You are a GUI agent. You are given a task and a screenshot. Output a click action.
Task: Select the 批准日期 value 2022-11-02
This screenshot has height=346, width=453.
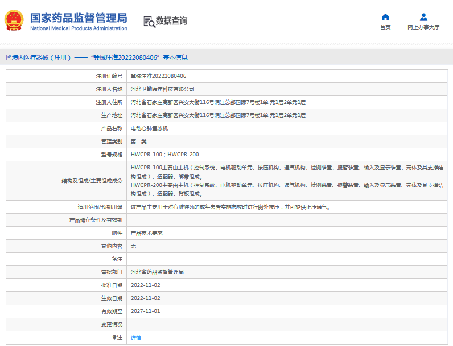point(145,285)
